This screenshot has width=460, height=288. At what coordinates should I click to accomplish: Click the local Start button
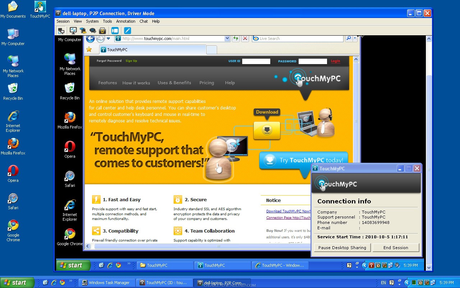pyautogui.click(x=17, y=283)
